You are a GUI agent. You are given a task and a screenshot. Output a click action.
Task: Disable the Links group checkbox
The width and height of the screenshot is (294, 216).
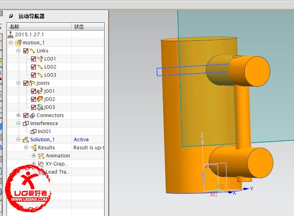(x=26, y=51)
